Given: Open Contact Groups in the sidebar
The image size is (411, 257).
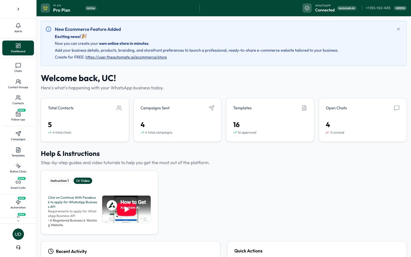Looking at the screenshot, I should point(18,84).
